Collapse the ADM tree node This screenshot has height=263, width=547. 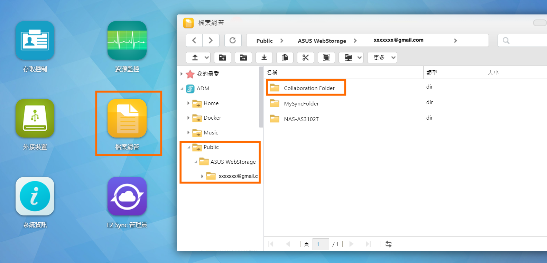[182, 89]
